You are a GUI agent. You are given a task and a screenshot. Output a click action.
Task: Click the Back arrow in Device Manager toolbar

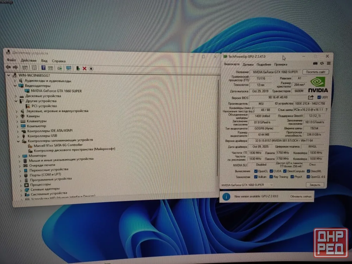[8, 67]
